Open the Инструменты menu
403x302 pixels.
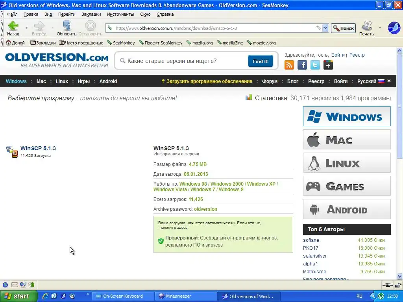[120, 14]
